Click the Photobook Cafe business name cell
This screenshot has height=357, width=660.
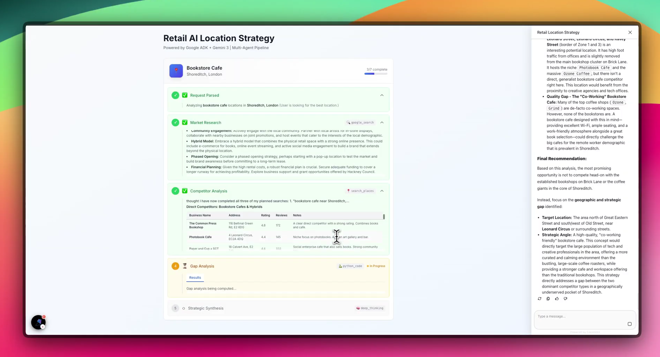tap(200, 237)
